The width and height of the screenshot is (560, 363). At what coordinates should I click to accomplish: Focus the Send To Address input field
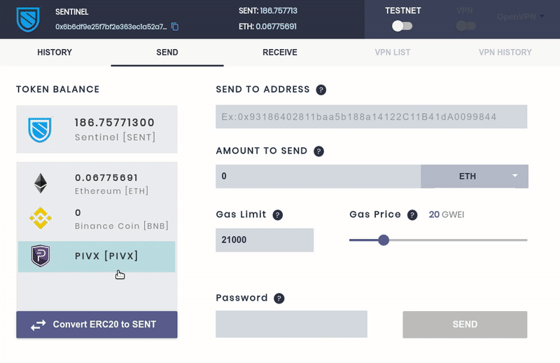click(x=371, y=116)
